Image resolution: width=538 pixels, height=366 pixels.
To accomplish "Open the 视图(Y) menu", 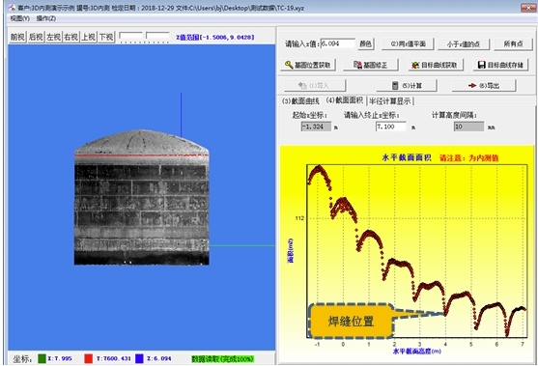I will click(19, 18).
